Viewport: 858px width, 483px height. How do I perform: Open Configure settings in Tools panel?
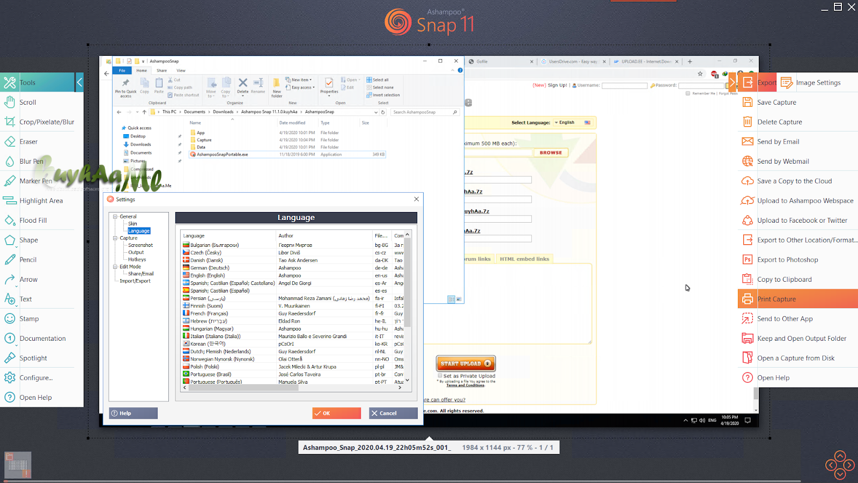point(42,378)
